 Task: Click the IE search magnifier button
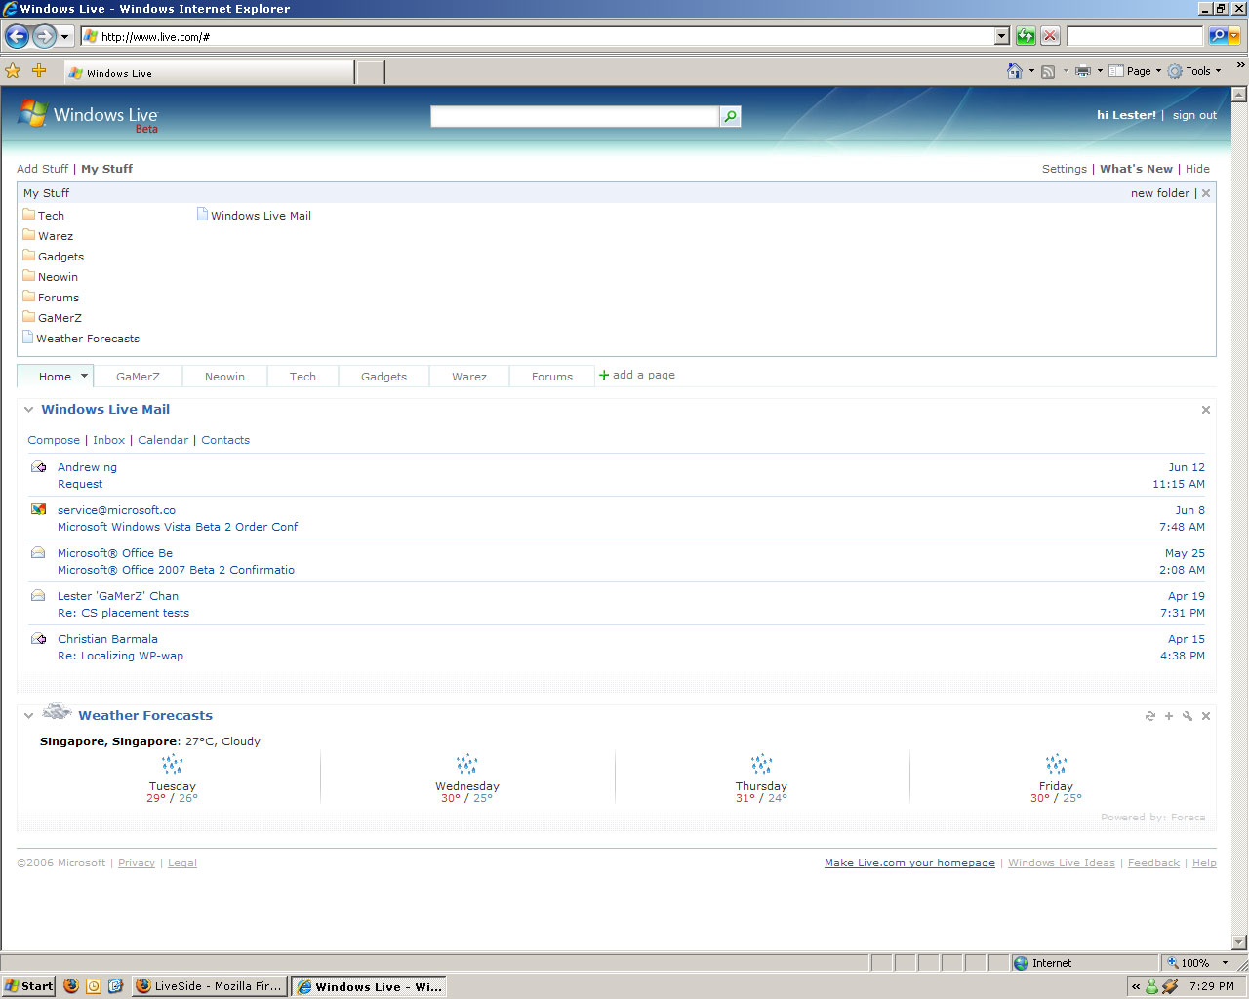click(1217, 36)
